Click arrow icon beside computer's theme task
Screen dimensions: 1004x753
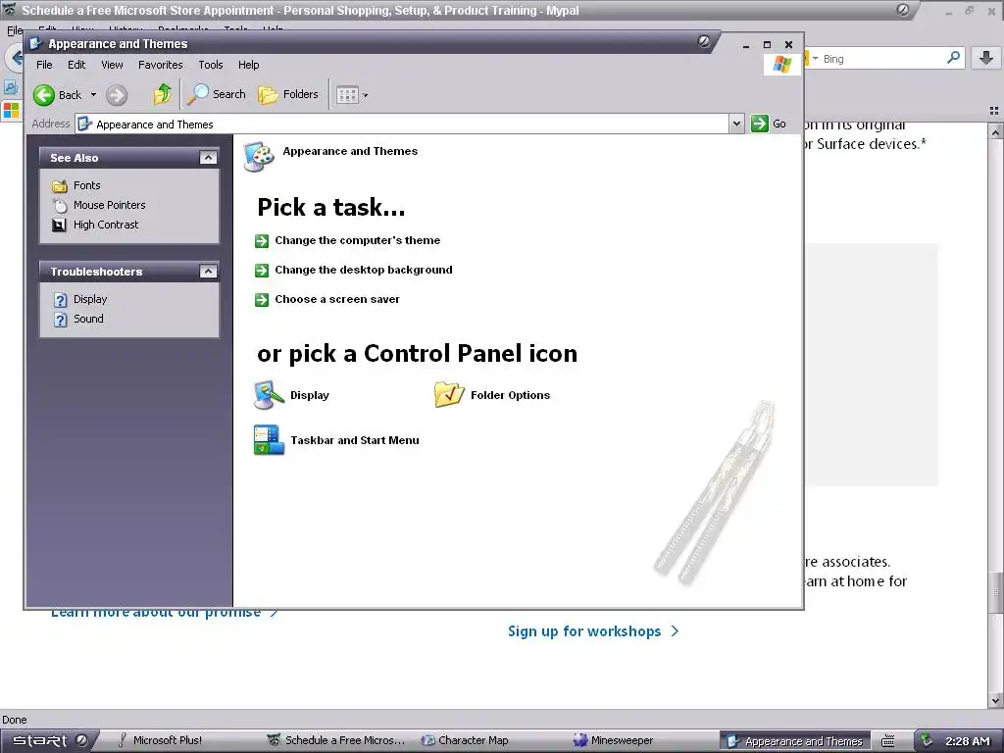(262, 241)
